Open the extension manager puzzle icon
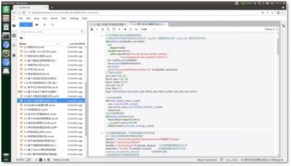Viewport: 291px width, 166px height. pyautogui.click(x=14, y=55)
